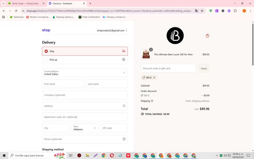Open the extensions puzzle menu
This screenshot has height=159, width=254.
(235, 11)
